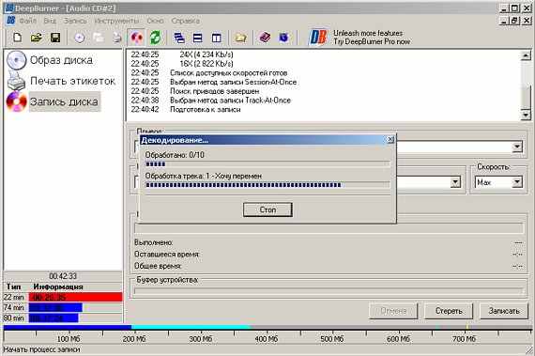The image size is (535, 356).
Task: Click the Печать этикеток label
Action: pos(72,81)
